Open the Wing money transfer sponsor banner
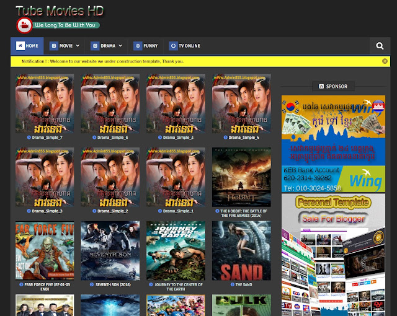The height and width of the screenshot is (316, 397). [333, 144]
